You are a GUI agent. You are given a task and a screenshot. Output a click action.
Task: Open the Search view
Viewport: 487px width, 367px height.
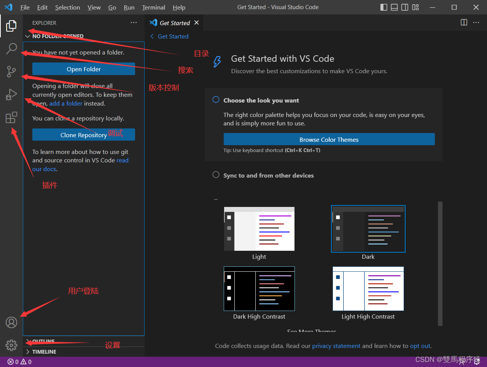[11, 48]
